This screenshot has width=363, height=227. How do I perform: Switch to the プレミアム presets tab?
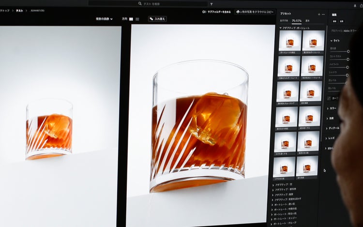(x=297, y=21)
